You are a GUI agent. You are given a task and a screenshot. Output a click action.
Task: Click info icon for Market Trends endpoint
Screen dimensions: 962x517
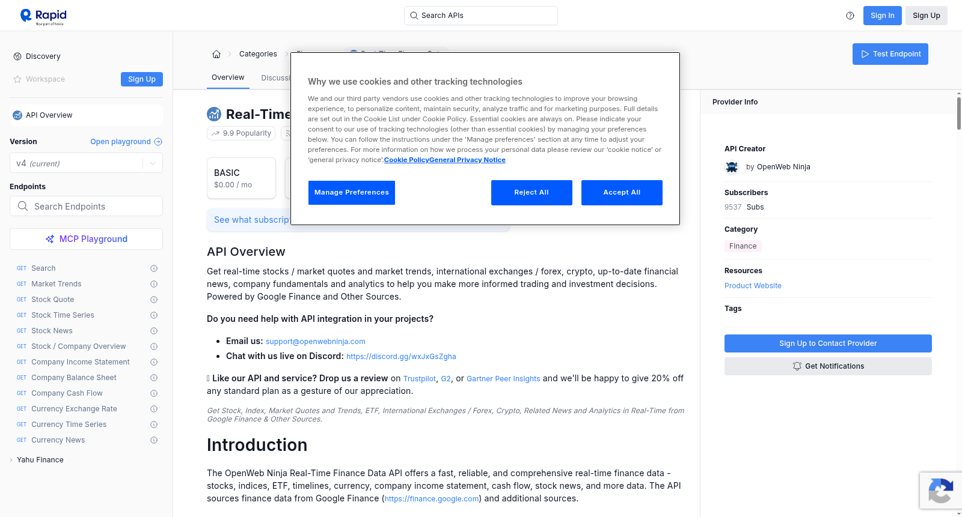point(154,284)
